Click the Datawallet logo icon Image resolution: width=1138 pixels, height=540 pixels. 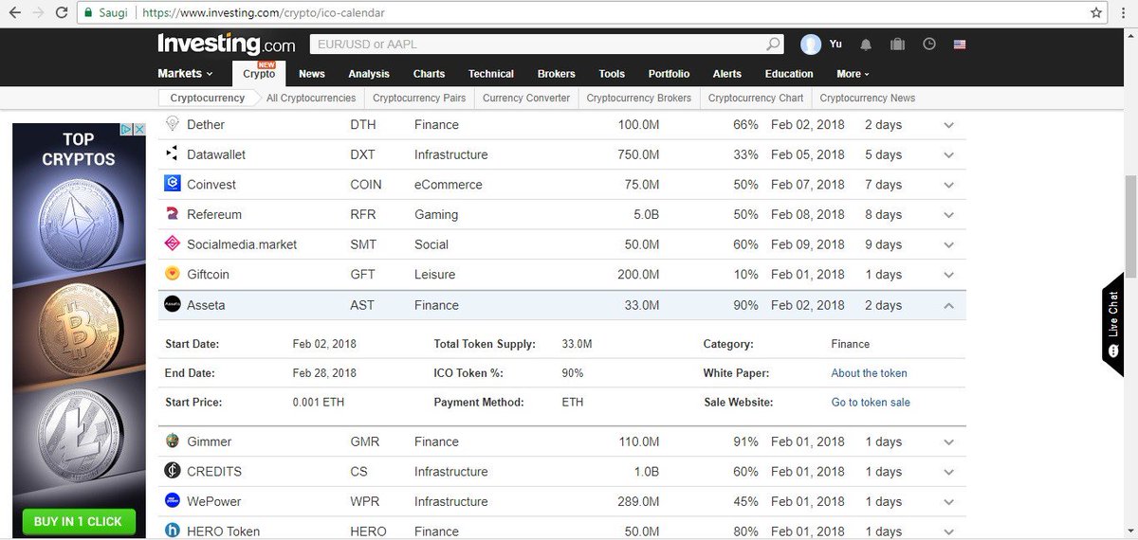tap(173, 153)
